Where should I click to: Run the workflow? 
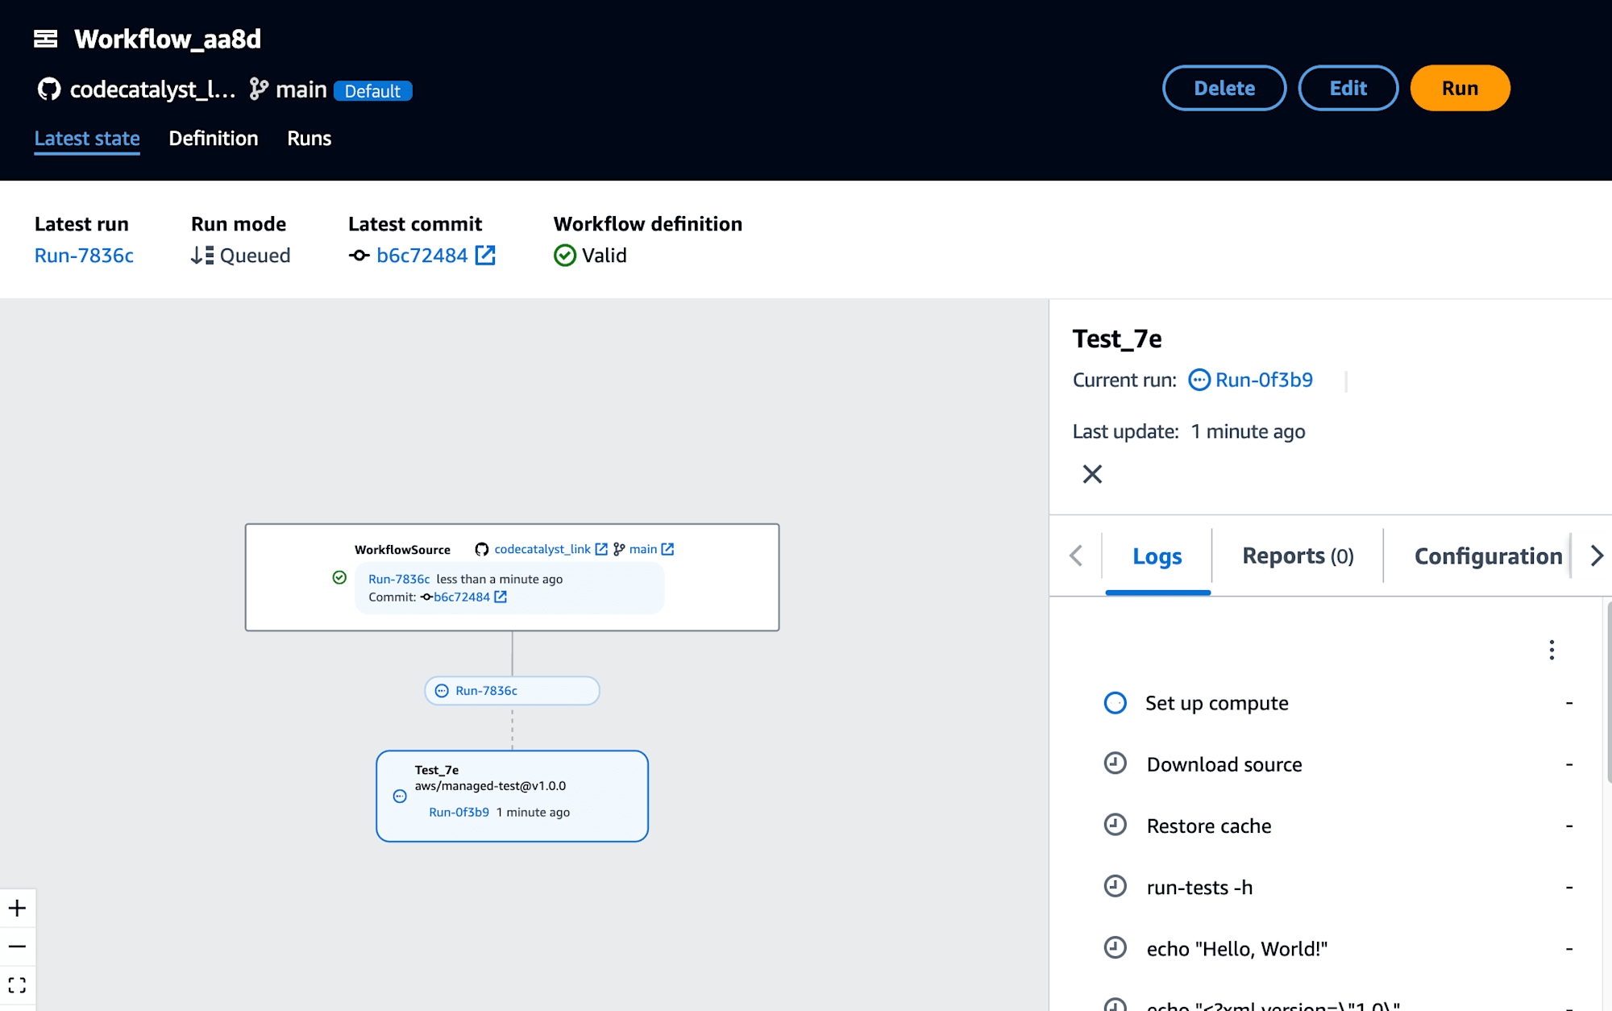(x=1460, y=88)
